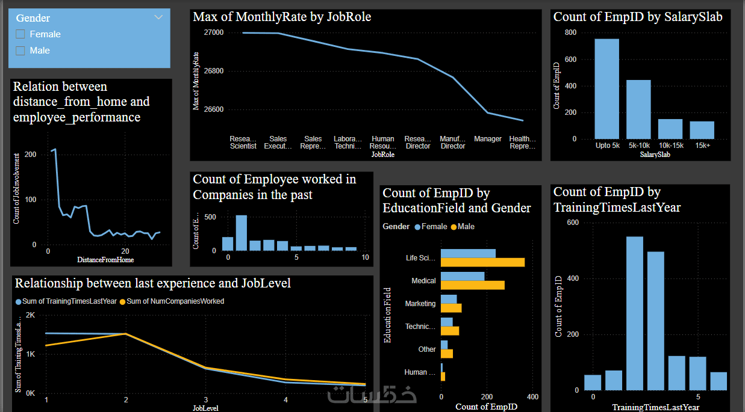Check the Female gender checkbox
Viewport: 745px width, 412px height.
(x=20, y=34)
